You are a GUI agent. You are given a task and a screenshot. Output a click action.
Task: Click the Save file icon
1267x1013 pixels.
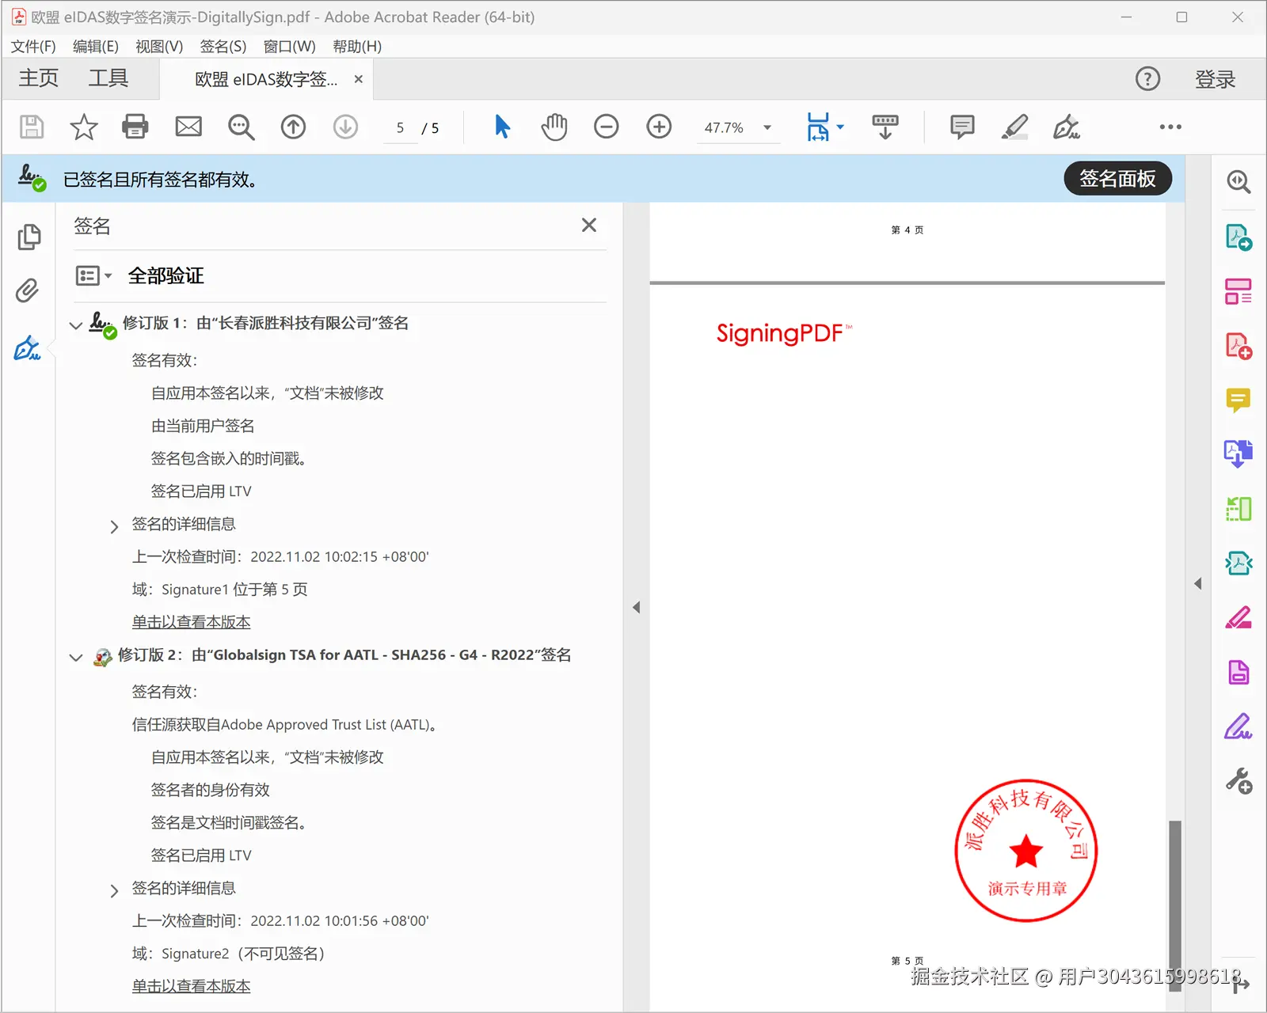[32, 127]
